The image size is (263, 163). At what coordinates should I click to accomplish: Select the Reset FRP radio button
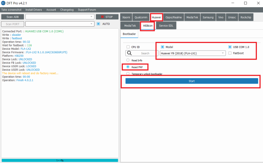[128, 67]
